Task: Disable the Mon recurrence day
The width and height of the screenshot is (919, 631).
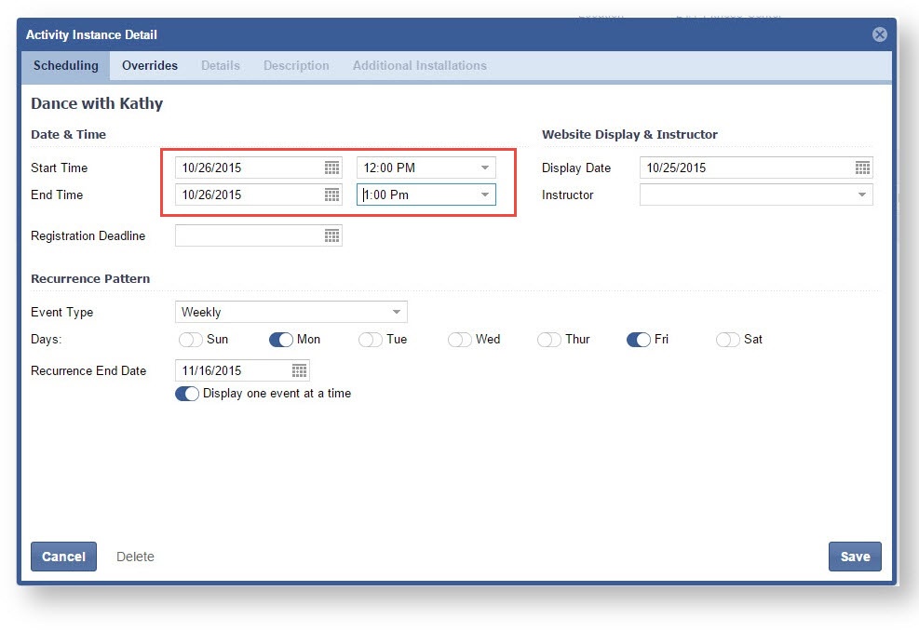Action: (x=280, y=340)
